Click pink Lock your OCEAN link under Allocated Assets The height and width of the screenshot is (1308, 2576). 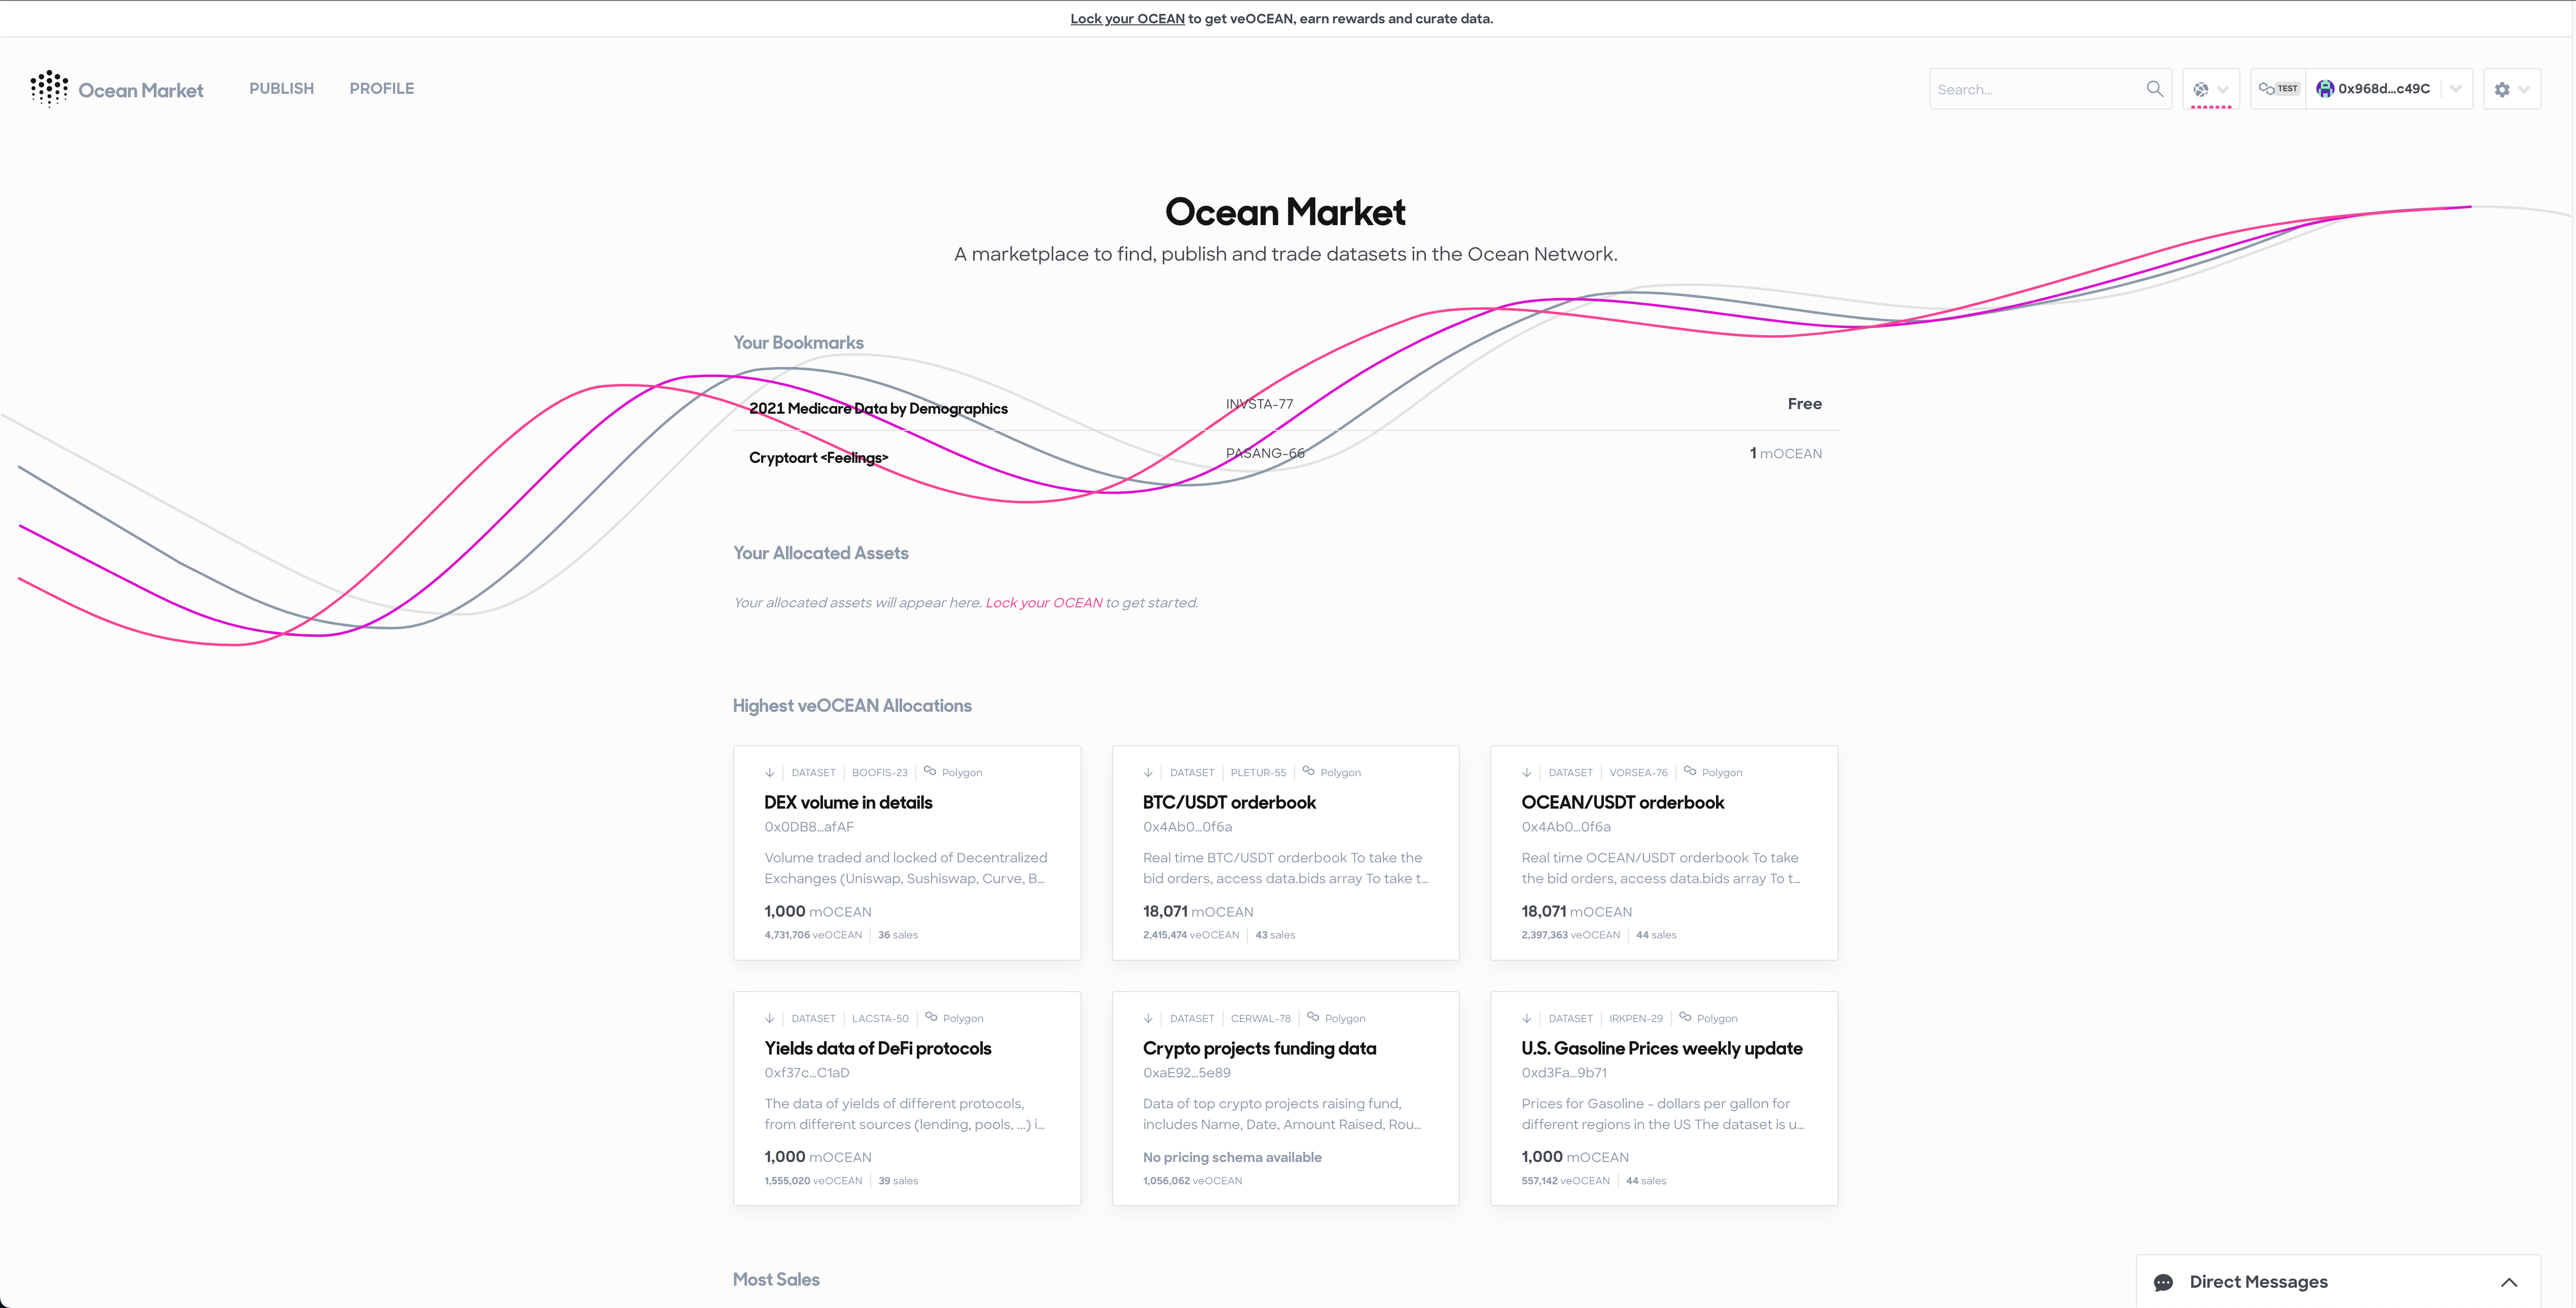1044,603
